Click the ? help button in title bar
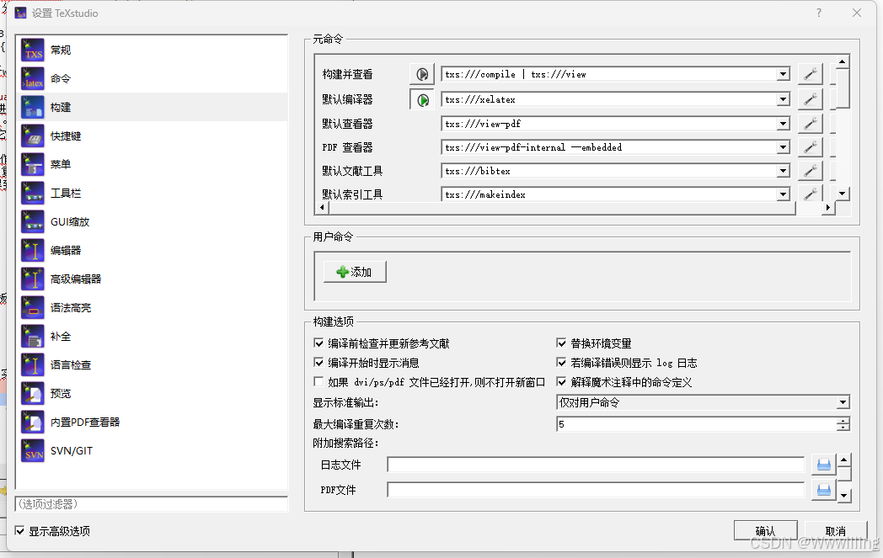883x558 pixels. 819,13
